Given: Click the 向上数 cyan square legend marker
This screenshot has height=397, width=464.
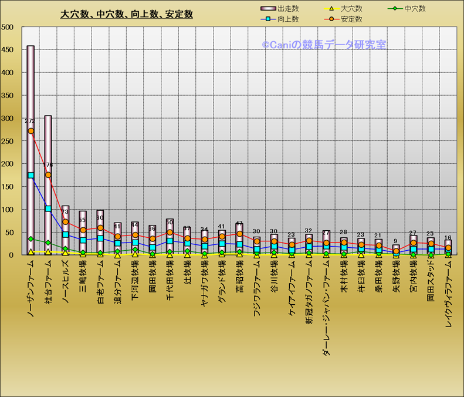Looking at the screenshot, I should (269, 19).
